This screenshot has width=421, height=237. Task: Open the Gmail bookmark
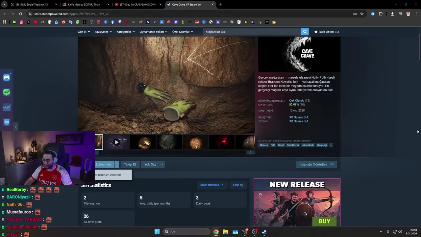(x=42, y=22)
